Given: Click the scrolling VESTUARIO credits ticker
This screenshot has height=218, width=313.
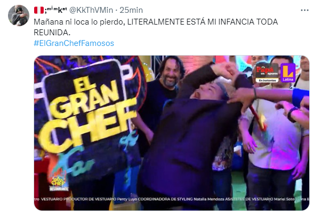Looking at the screenshot, I should point(172,199).
